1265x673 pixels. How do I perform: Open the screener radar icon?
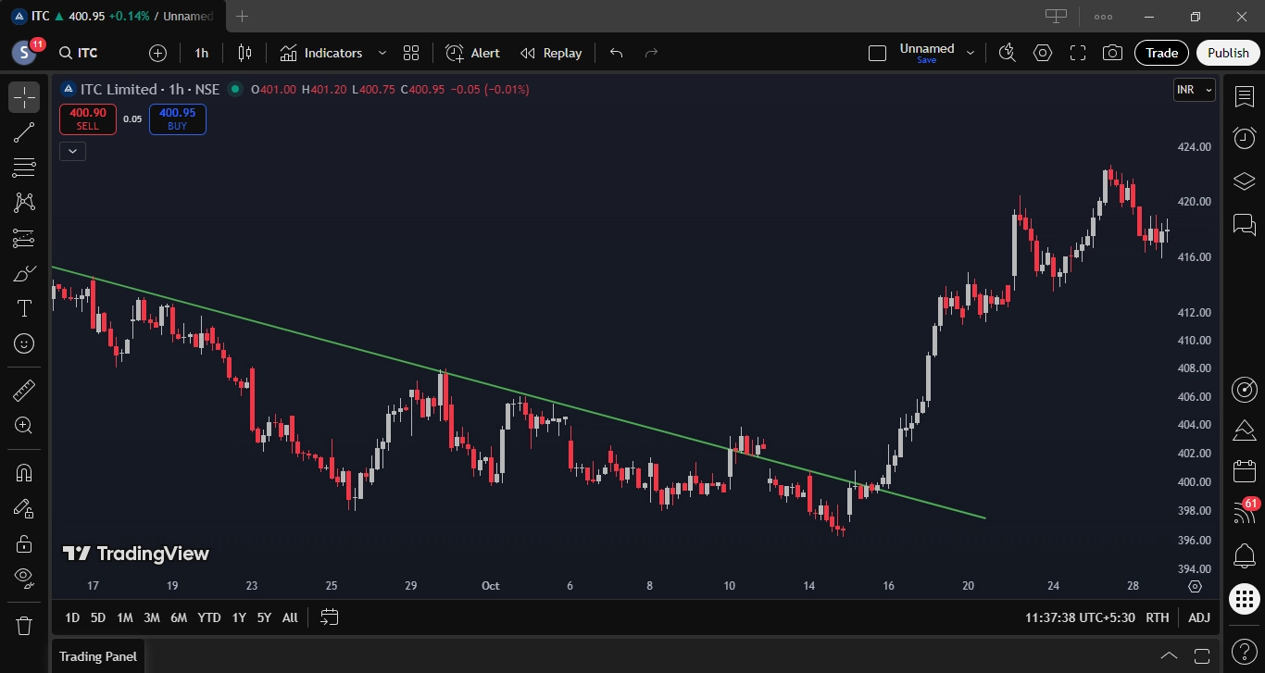pos(1245,389)
